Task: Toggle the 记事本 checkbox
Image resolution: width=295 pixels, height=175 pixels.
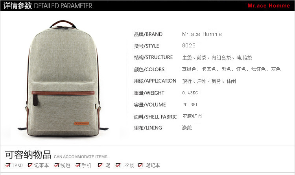Action: [x=30, y=165]
